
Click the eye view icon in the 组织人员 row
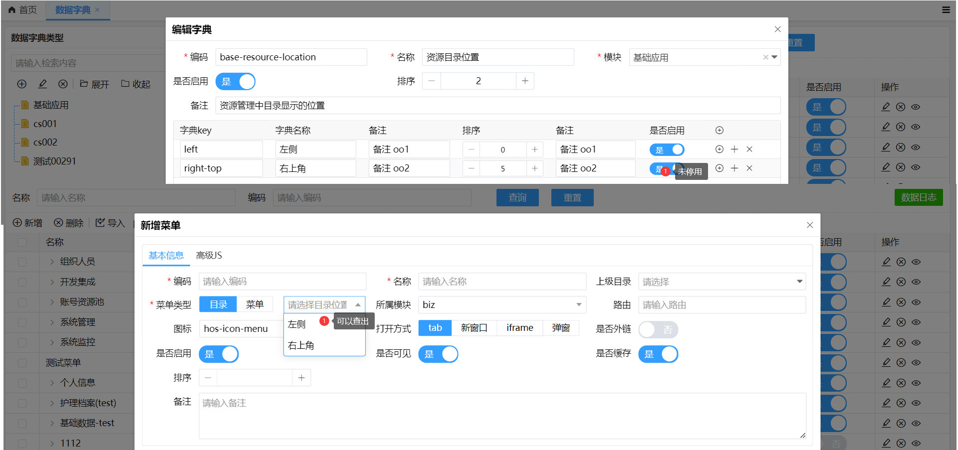[916, 261]
